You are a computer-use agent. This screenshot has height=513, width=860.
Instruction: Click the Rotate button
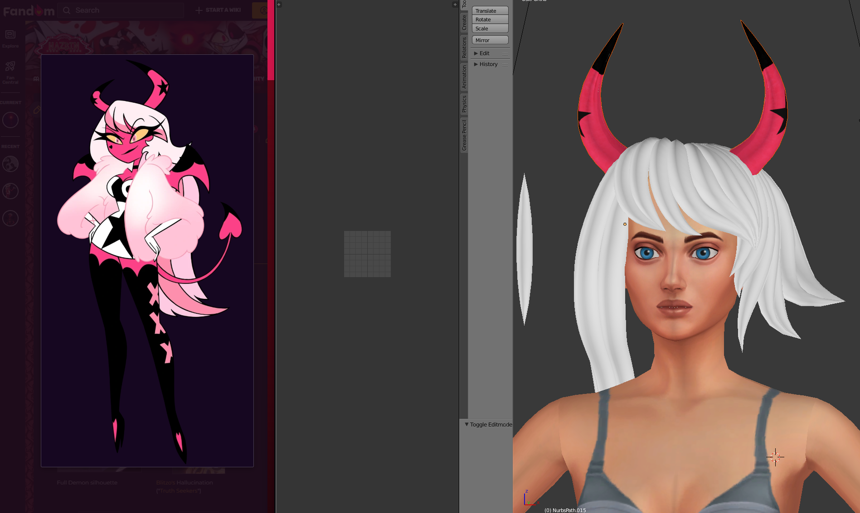pyautogui.click(x=490, y=19)
